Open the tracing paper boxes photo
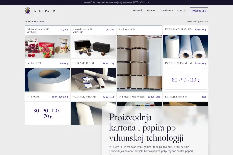This screenshot has height=155, width=233. point(94,80)
